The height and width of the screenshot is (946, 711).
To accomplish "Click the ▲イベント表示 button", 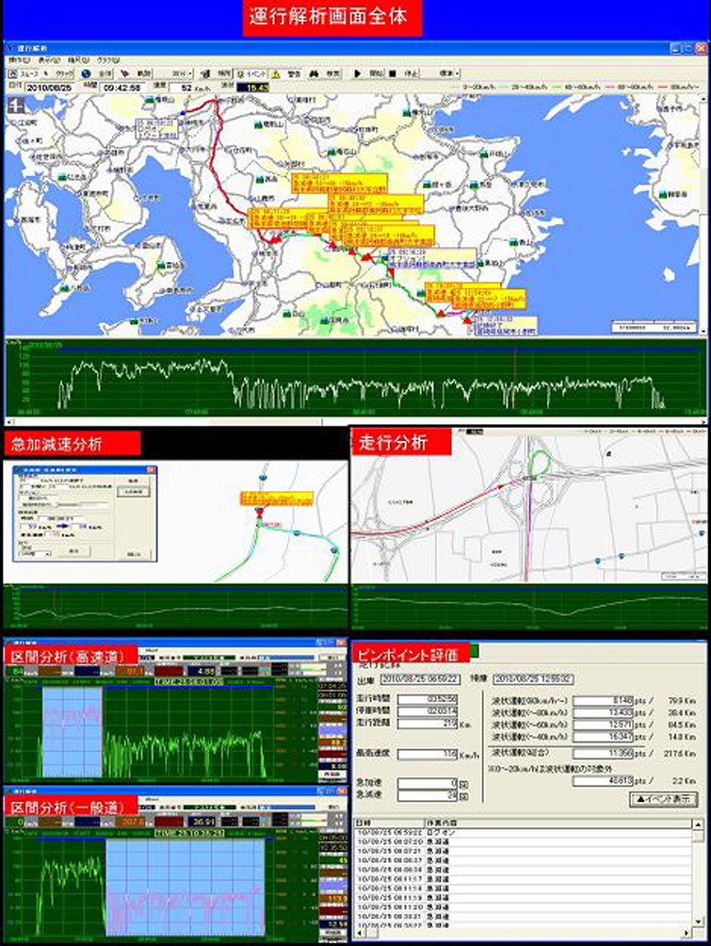I will [x=663, y=798].
